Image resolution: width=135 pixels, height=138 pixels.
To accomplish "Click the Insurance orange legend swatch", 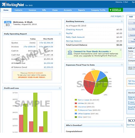I will tap(76, 107).
